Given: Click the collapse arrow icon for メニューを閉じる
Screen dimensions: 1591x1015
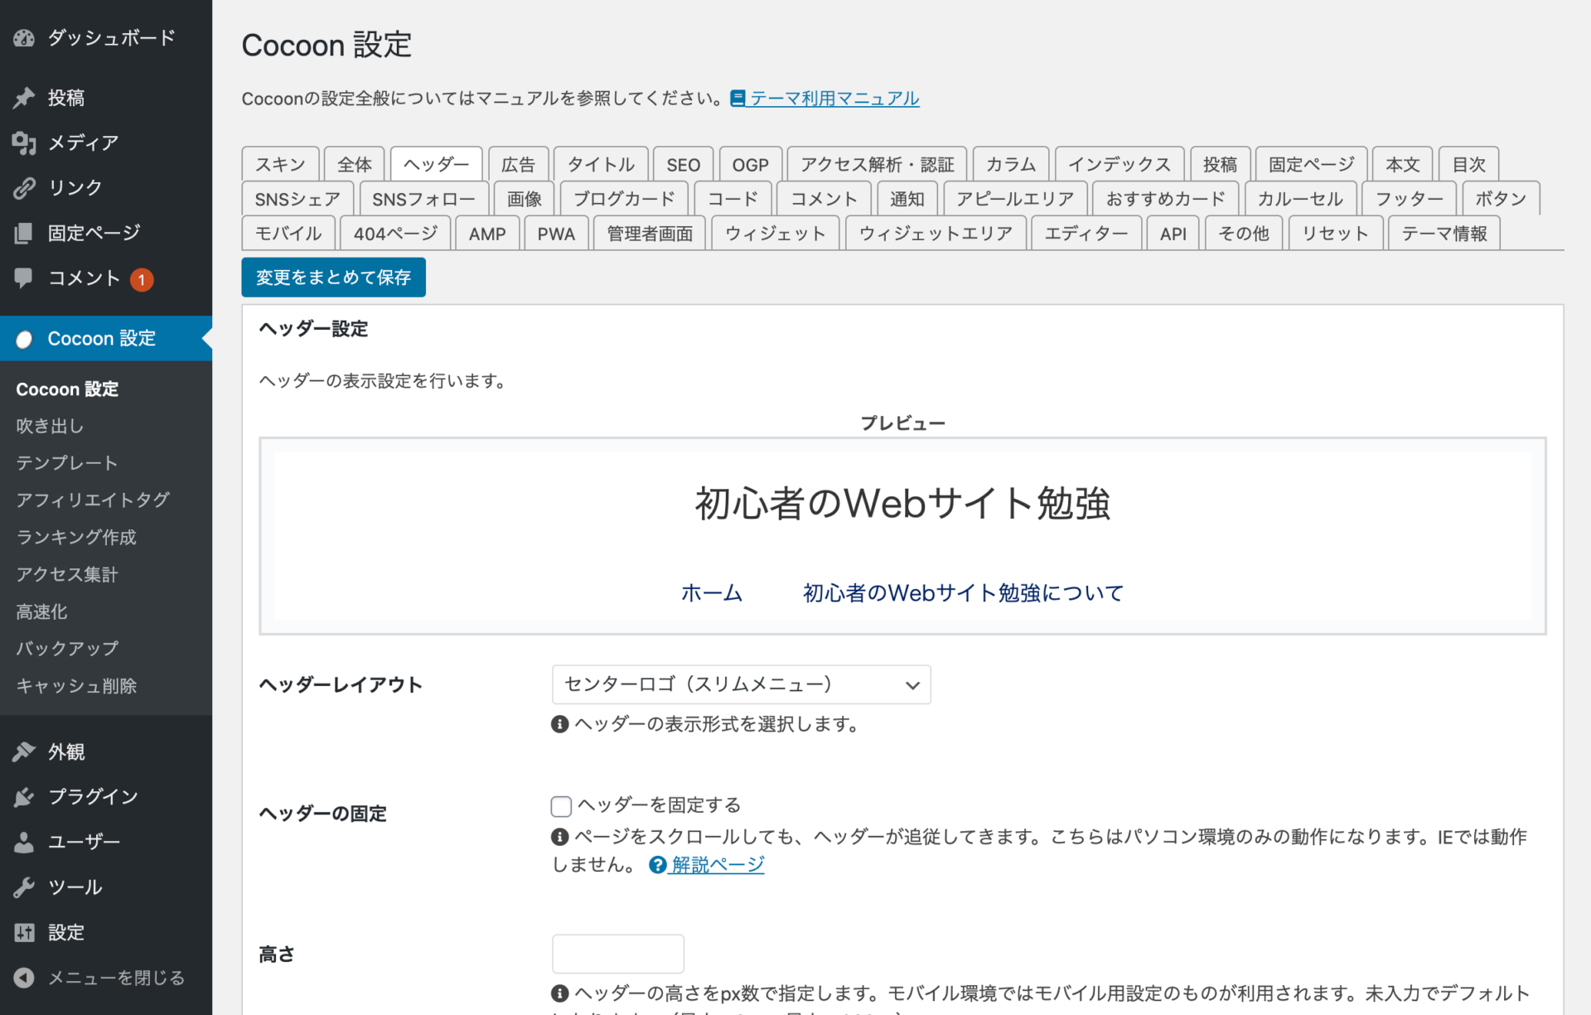Looking at the screenshot, I should pos(24,978).
